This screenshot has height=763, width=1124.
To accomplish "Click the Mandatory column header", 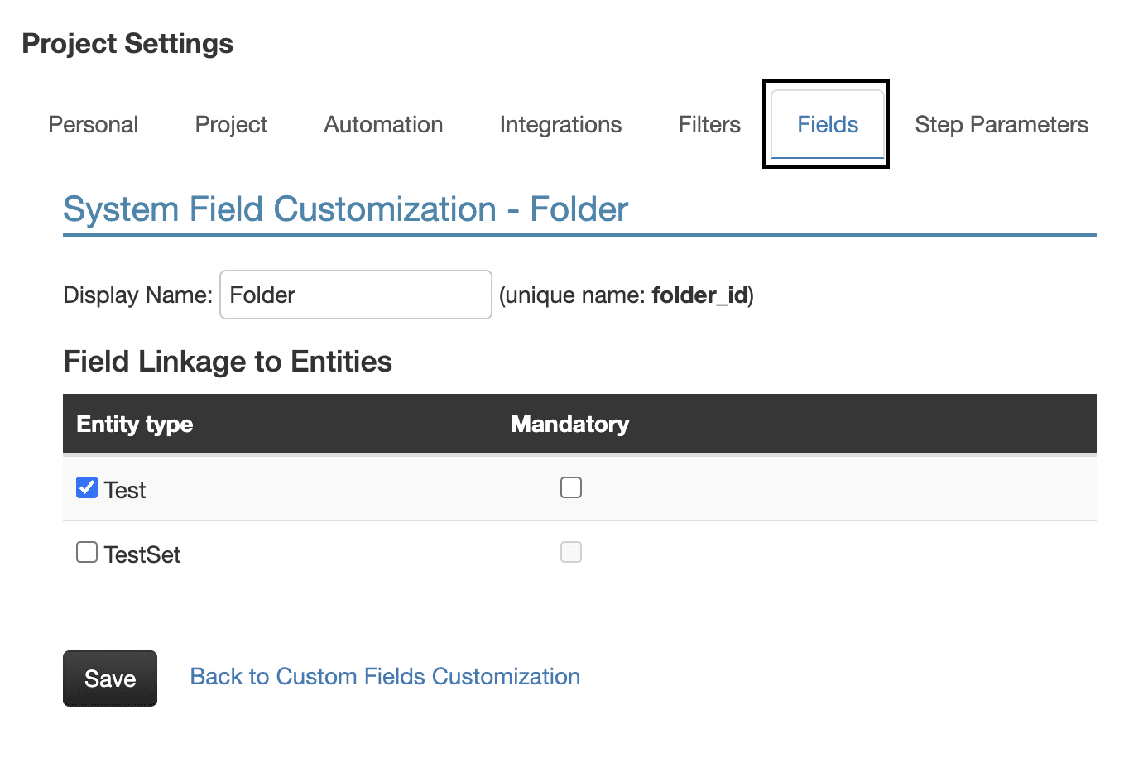I will pyautogui.click(x=569, y=424).
